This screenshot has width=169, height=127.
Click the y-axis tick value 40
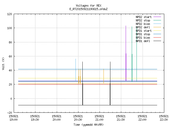tap(11, 71)
